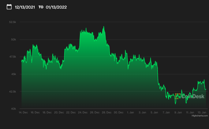
Task: Click the 40k price axis label
Action: [x=13, y=109]
